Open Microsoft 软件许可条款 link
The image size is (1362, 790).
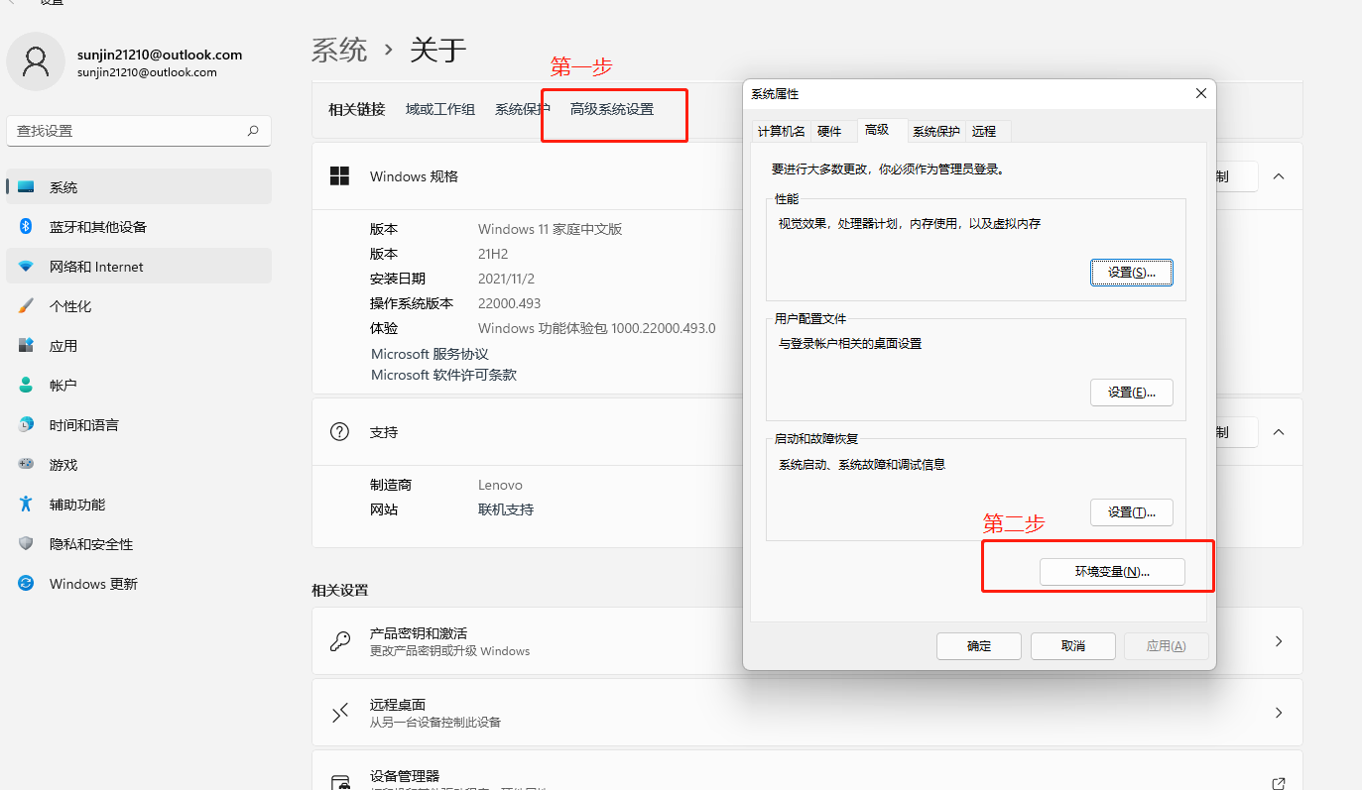443,375
